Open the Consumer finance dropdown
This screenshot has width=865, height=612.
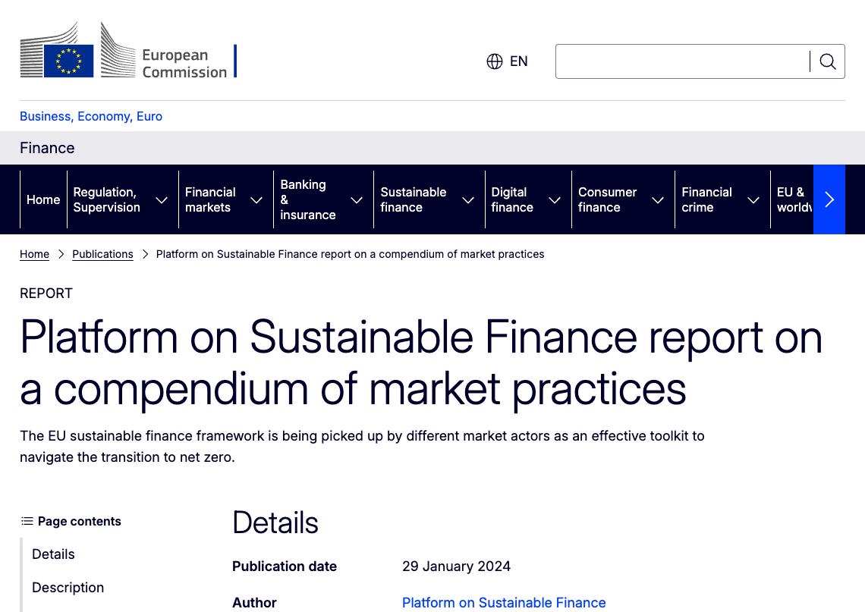(657, 199)
